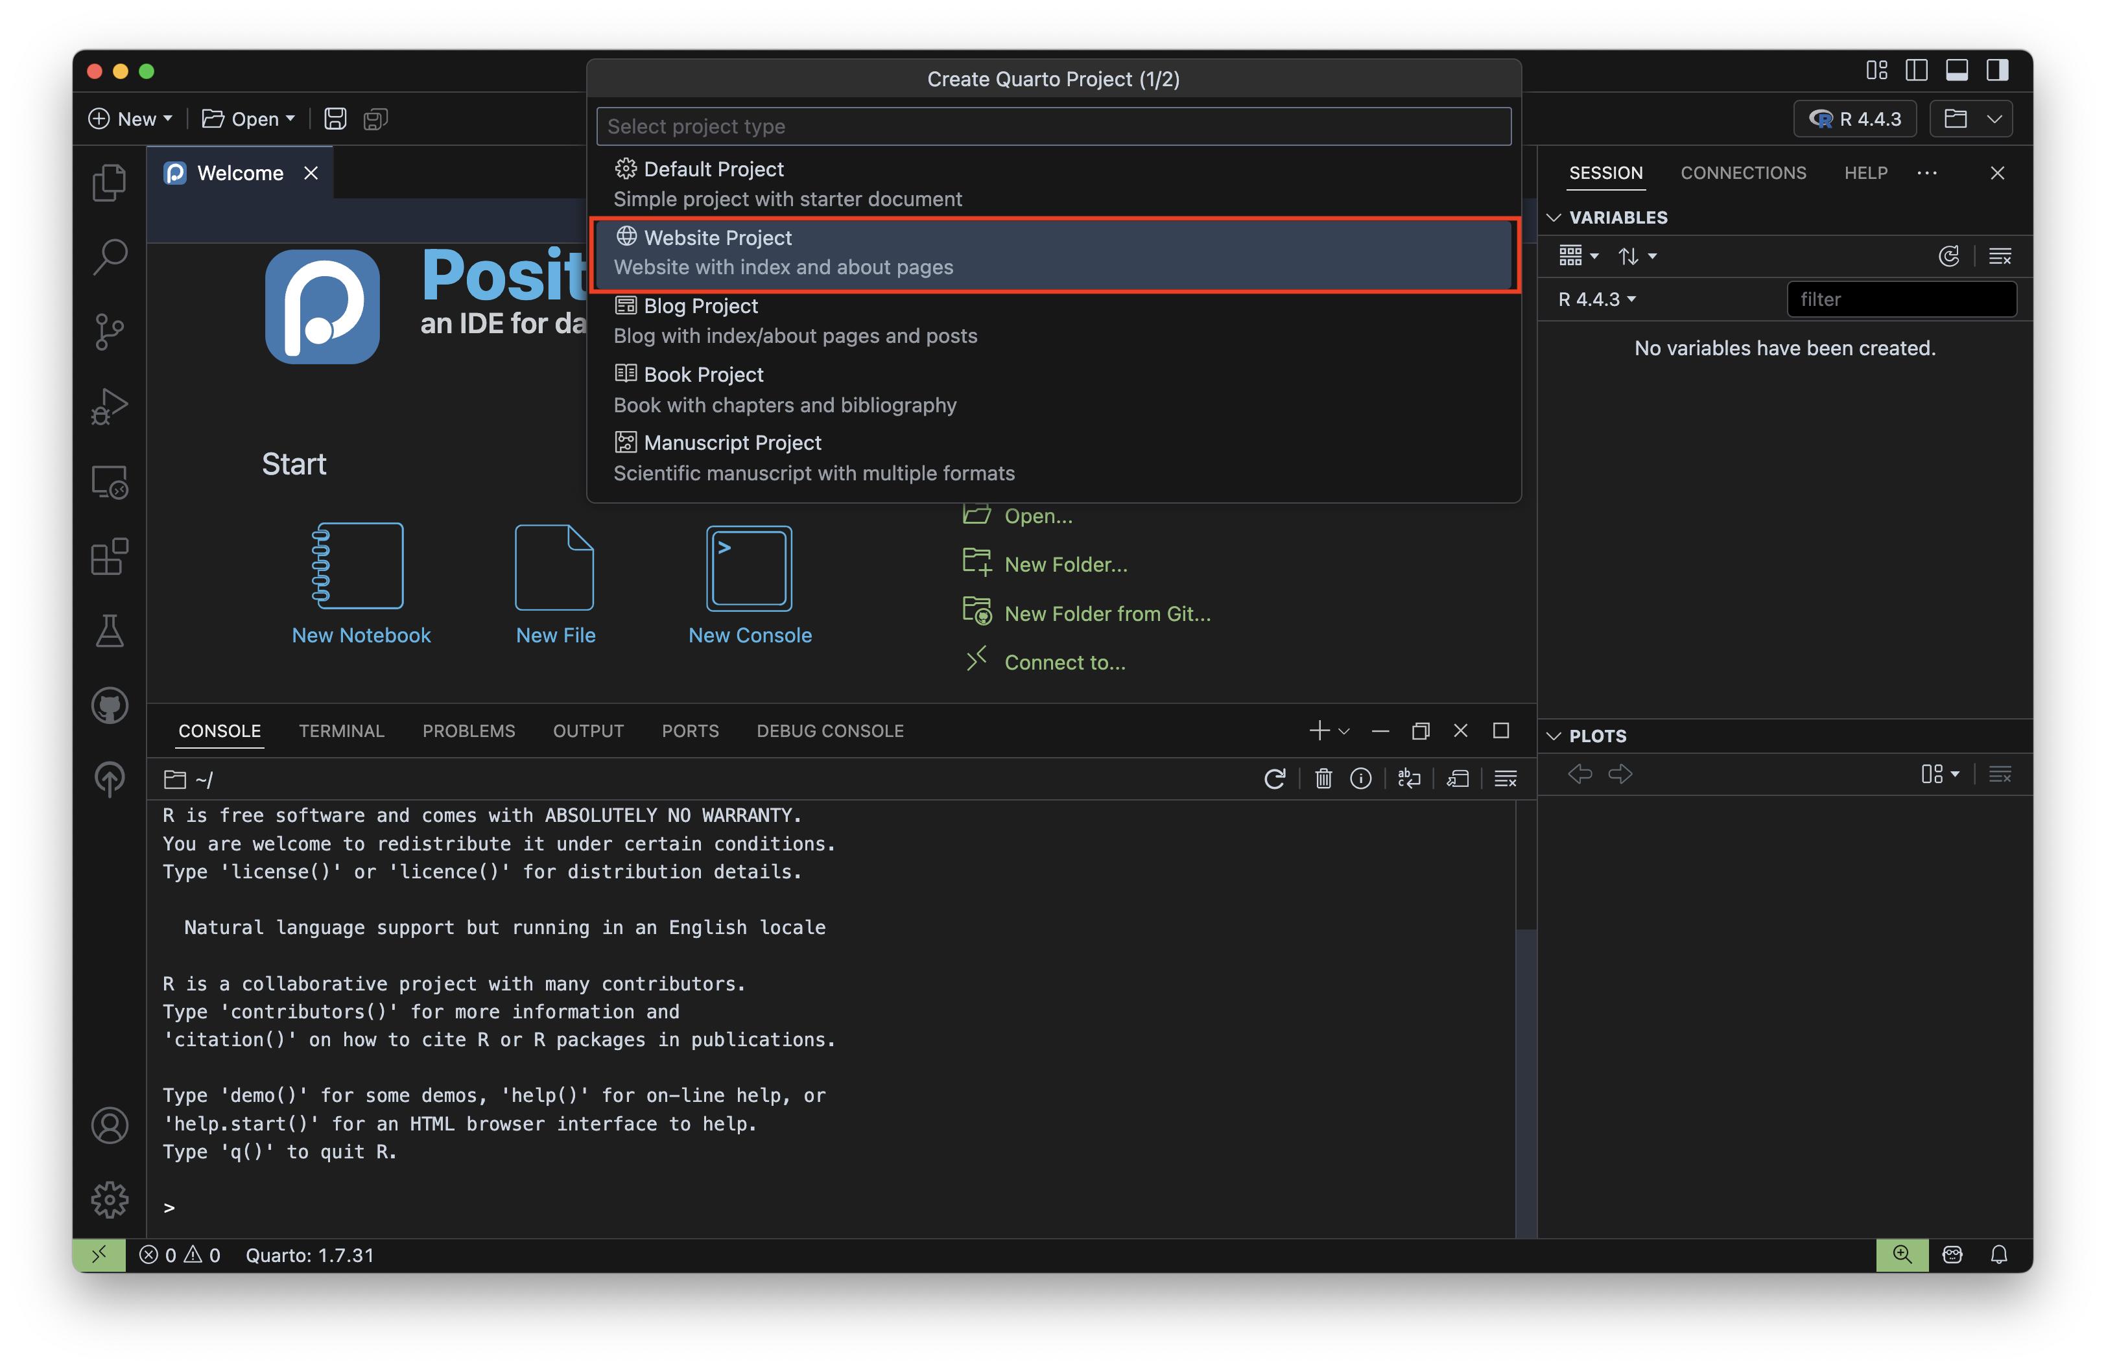Click the New Console link
The height and width of the screenshot is (1369, 2106).
[750, 635]
